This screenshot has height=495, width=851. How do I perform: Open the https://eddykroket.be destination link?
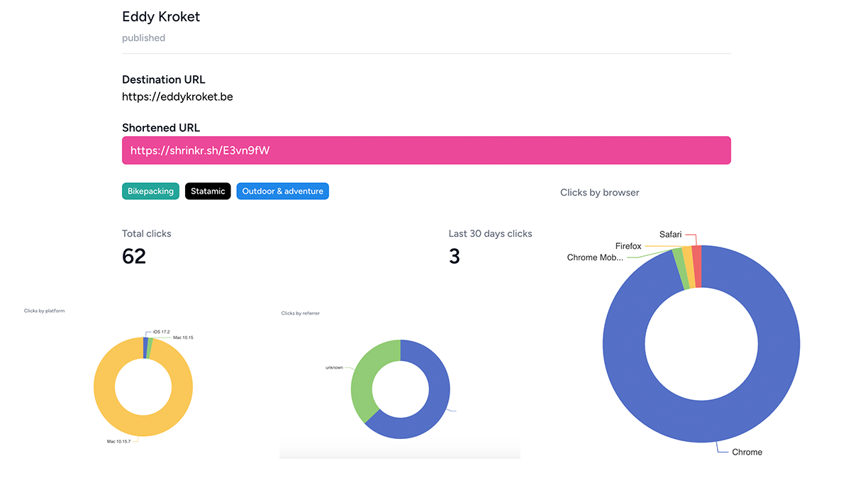click(177, 96)
